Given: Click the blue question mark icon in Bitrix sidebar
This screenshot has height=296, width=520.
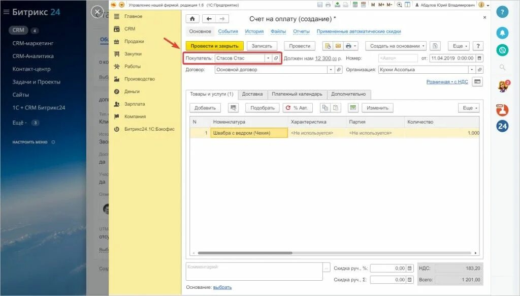Looking at the screenshot, I should [502, 12].
